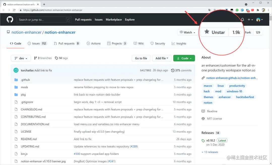Open the Watch dropdown
This screenshot has height=165, width=272.
click(x=187, y=32)
